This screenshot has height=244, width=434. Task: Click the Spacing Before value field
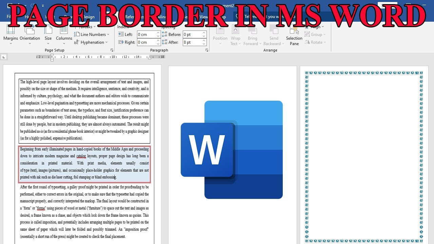pos(192,35)
